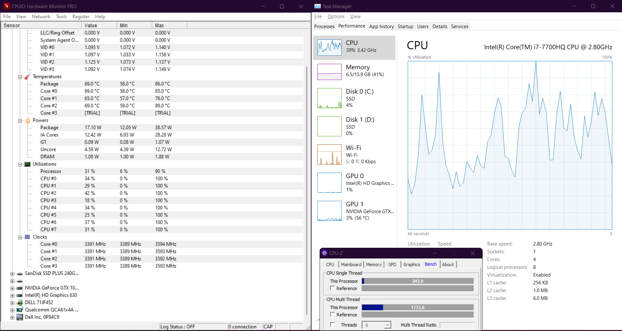This screenshot has width=622, height=331.
Task: Select the GPU 0 Intel graph thumbnail
Action: click(x=329, y=183)
